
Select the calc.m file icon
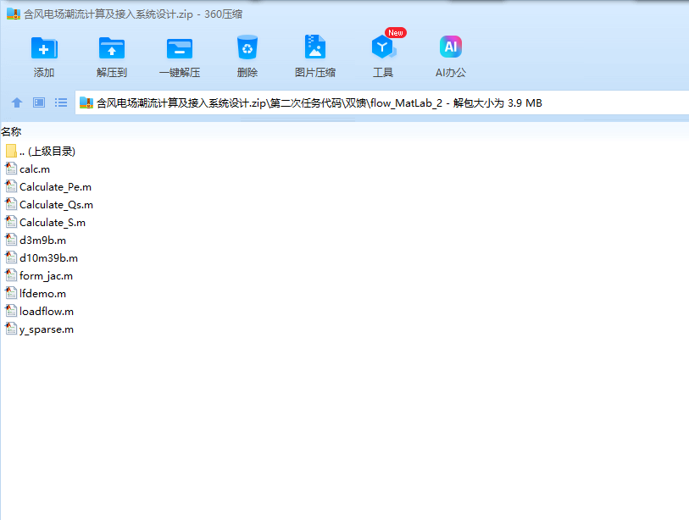coord(11,169)
